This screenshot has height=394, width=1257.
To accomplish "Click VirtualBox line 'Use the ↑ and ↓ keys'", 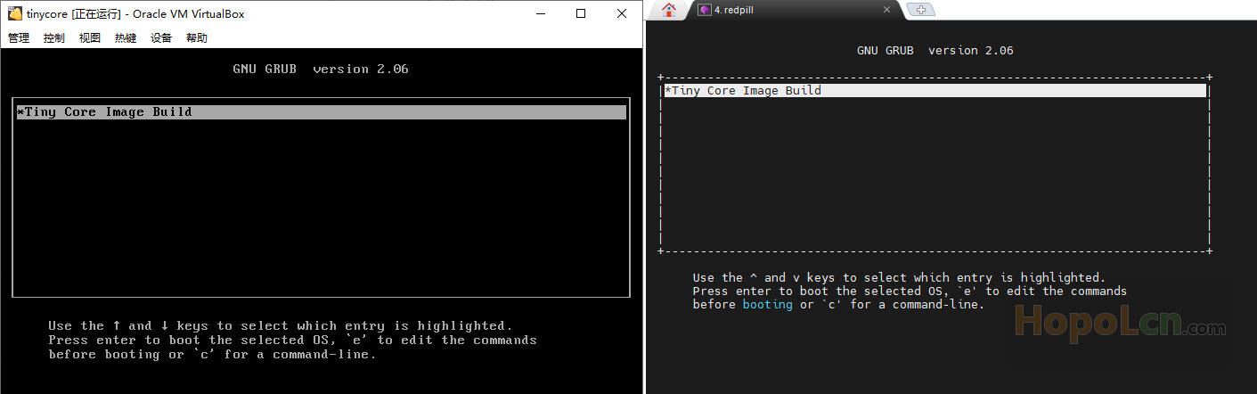I will point(281,326).
